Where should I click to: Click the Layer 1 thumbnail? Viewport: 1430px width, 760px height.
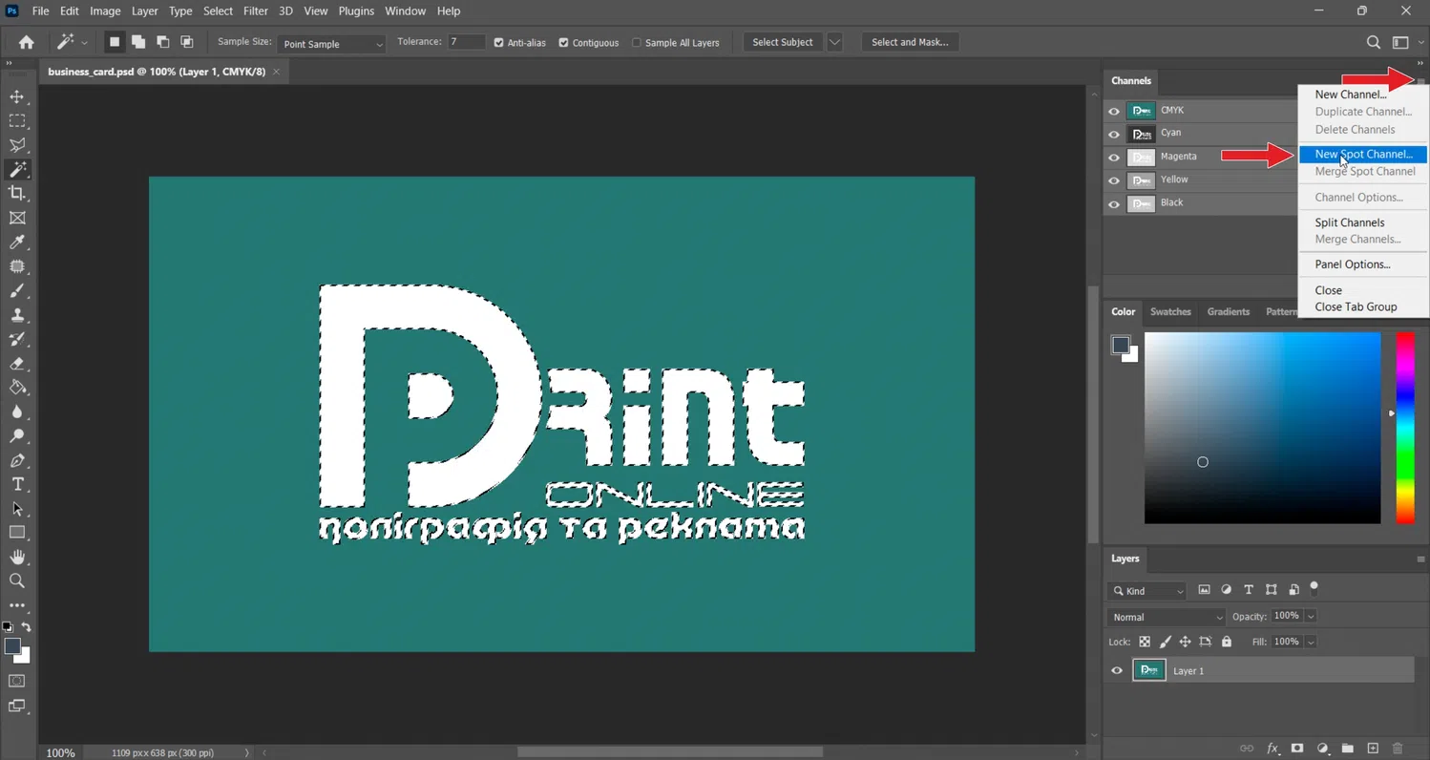[1149, 670]
